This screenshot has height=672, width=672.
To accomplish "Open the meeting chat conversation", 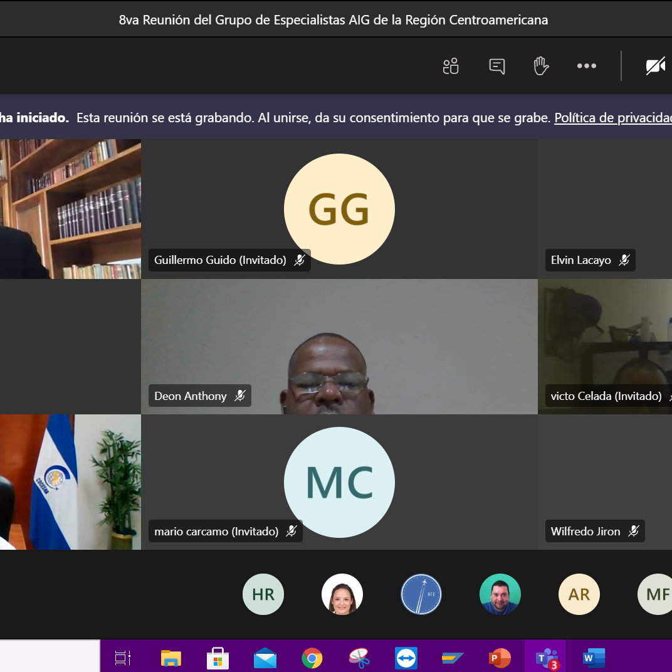I will (x=496, y=66).
